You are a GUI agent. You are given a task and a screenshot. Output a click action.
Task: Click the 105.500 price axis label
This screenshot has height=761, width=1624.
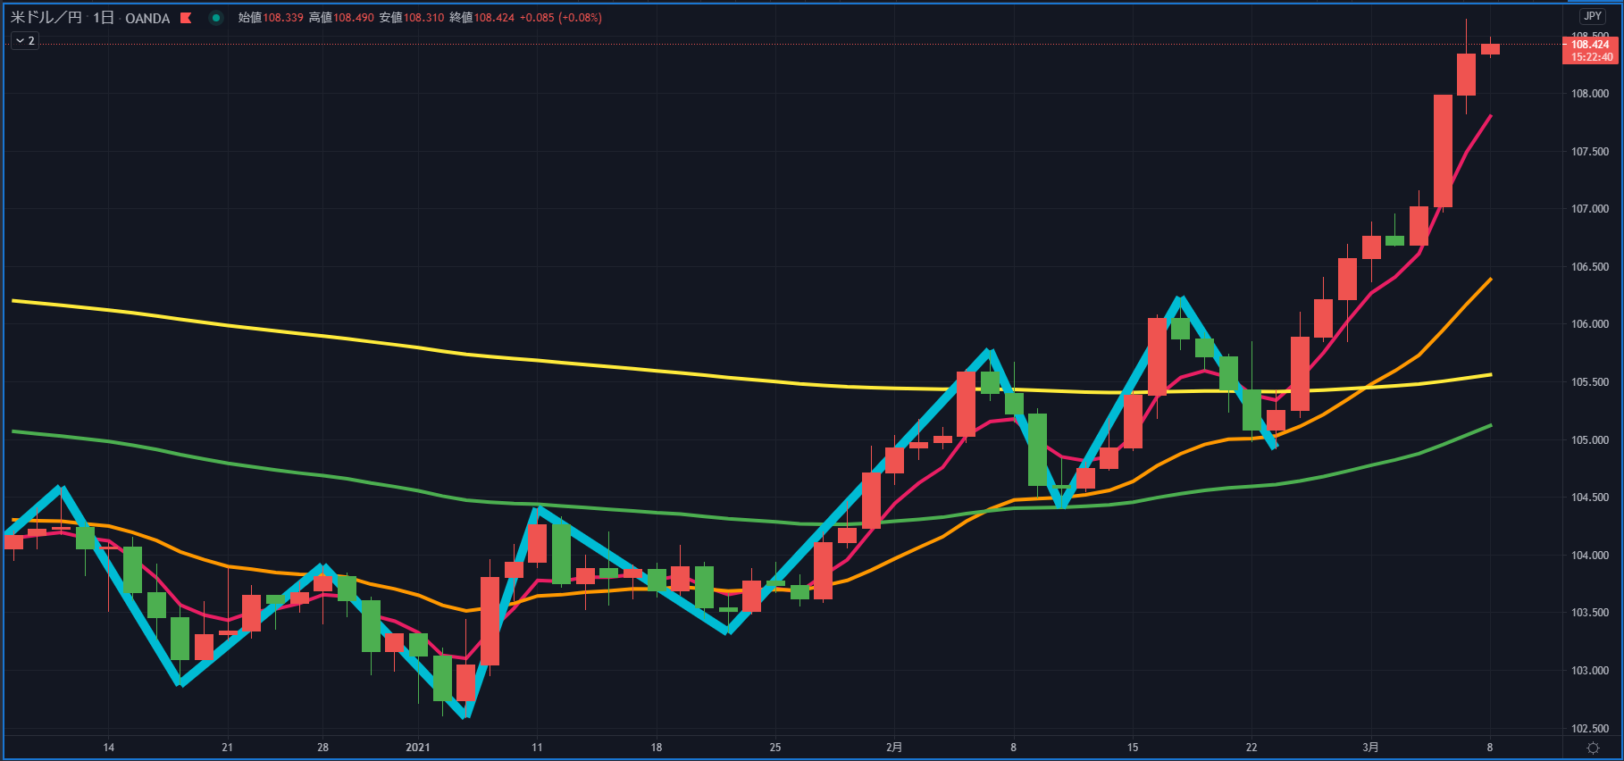[x=1590, y=382]
